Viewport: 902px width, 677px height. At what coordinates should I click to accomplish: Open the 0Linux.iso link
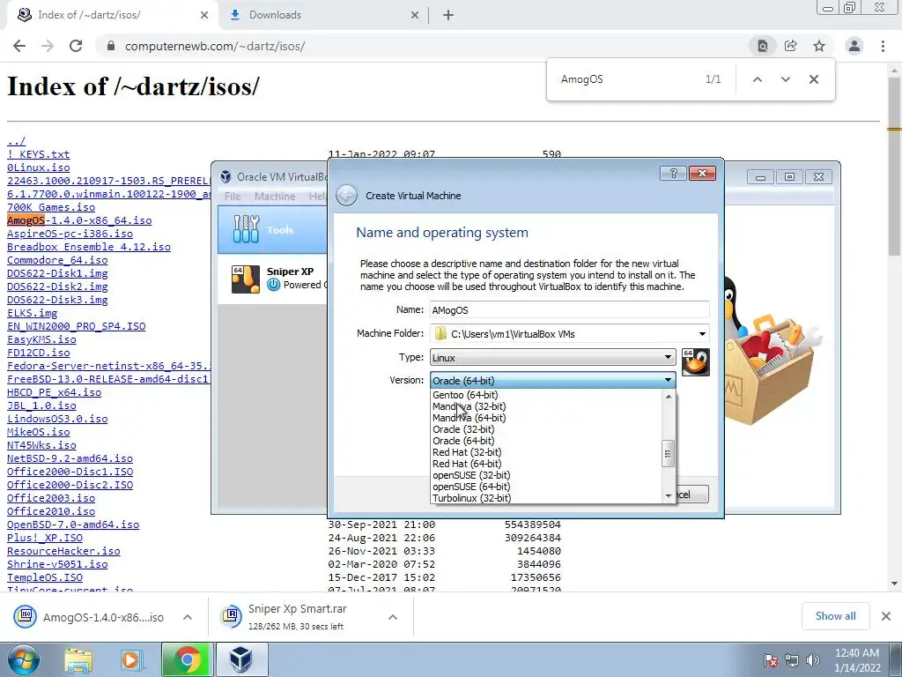pos(39,167)
